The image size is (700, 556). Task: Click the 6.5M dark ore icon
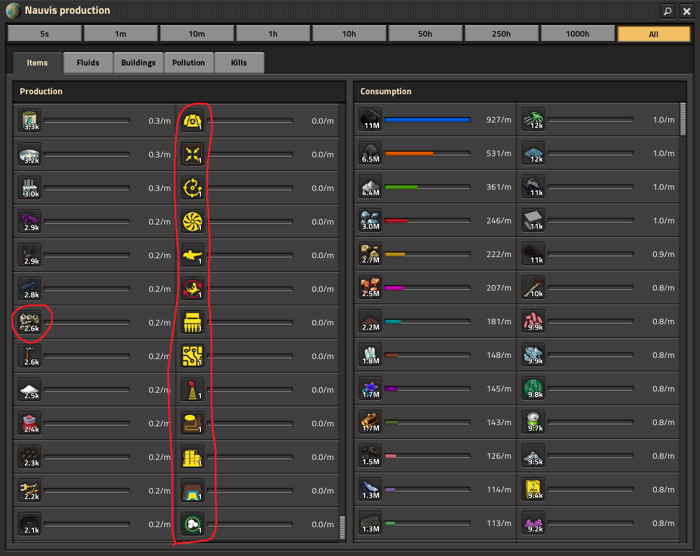click(371, 153)
